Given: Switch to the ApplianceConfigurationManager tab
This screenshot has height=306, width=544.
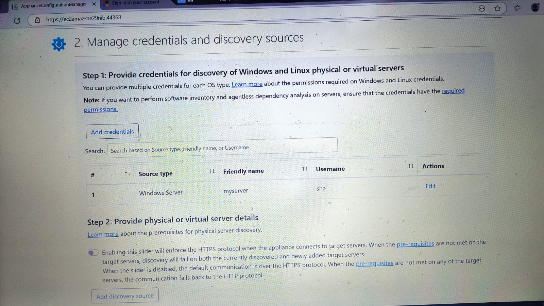Looking at the screenshot, I should [x=54, y=5].
